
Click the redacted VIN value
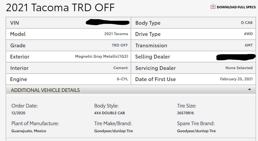click(108, 22)
